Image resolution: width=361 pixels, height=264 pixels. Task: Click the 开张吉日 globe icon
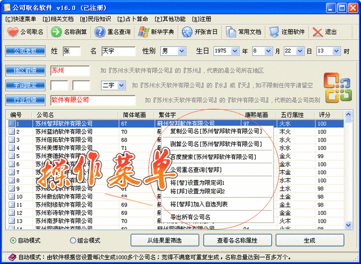click(x=187, y=32)
